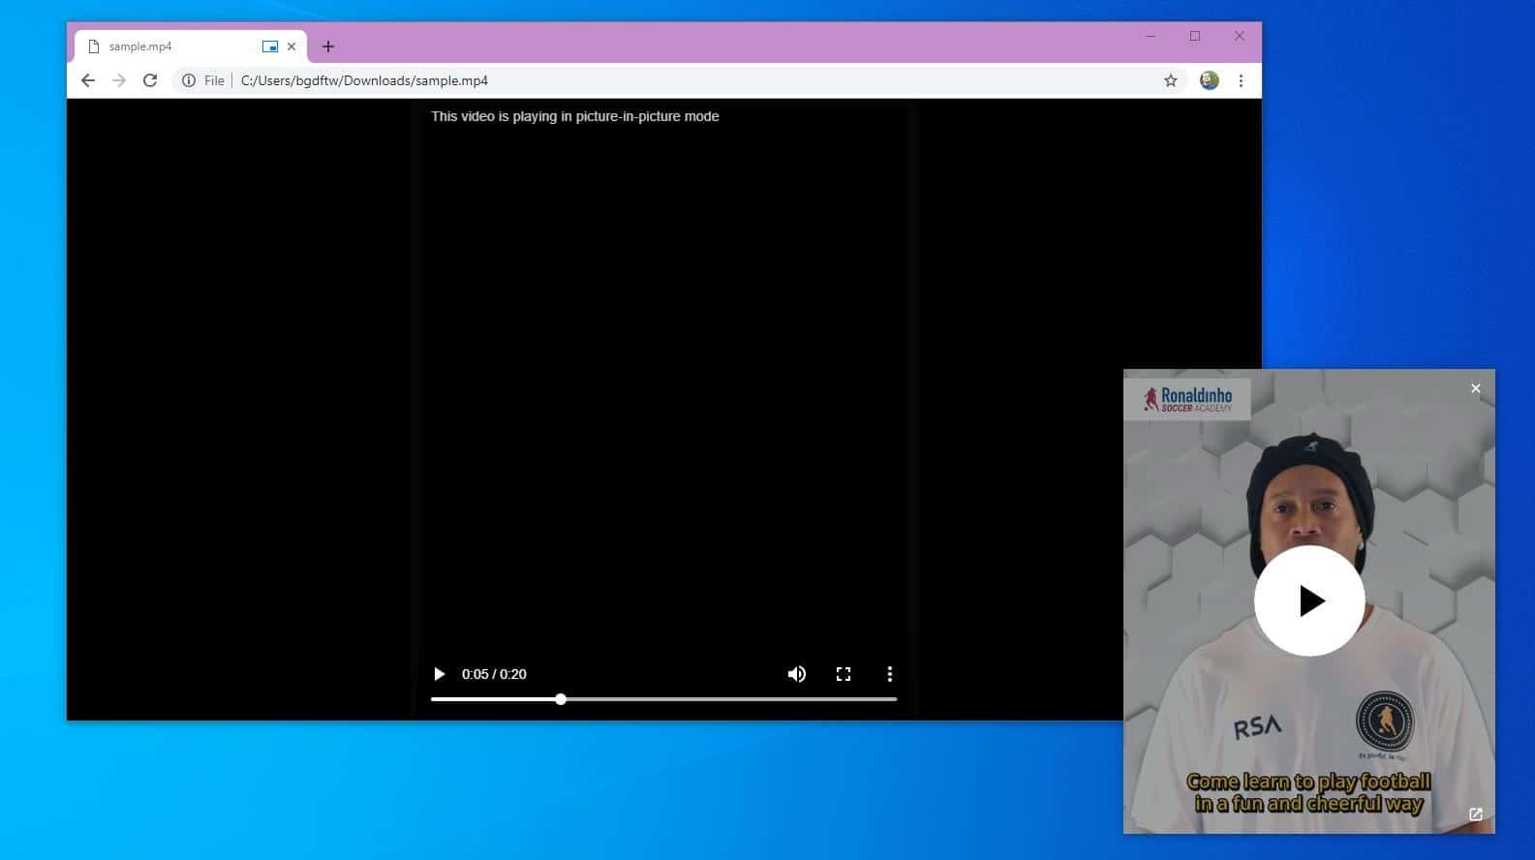Reload the sample.mp4 page
The image size is (1535, 860).
(x=150, y=80)
